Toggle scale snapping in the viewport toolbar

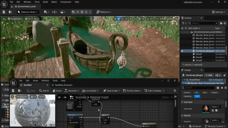click(157, 19)
